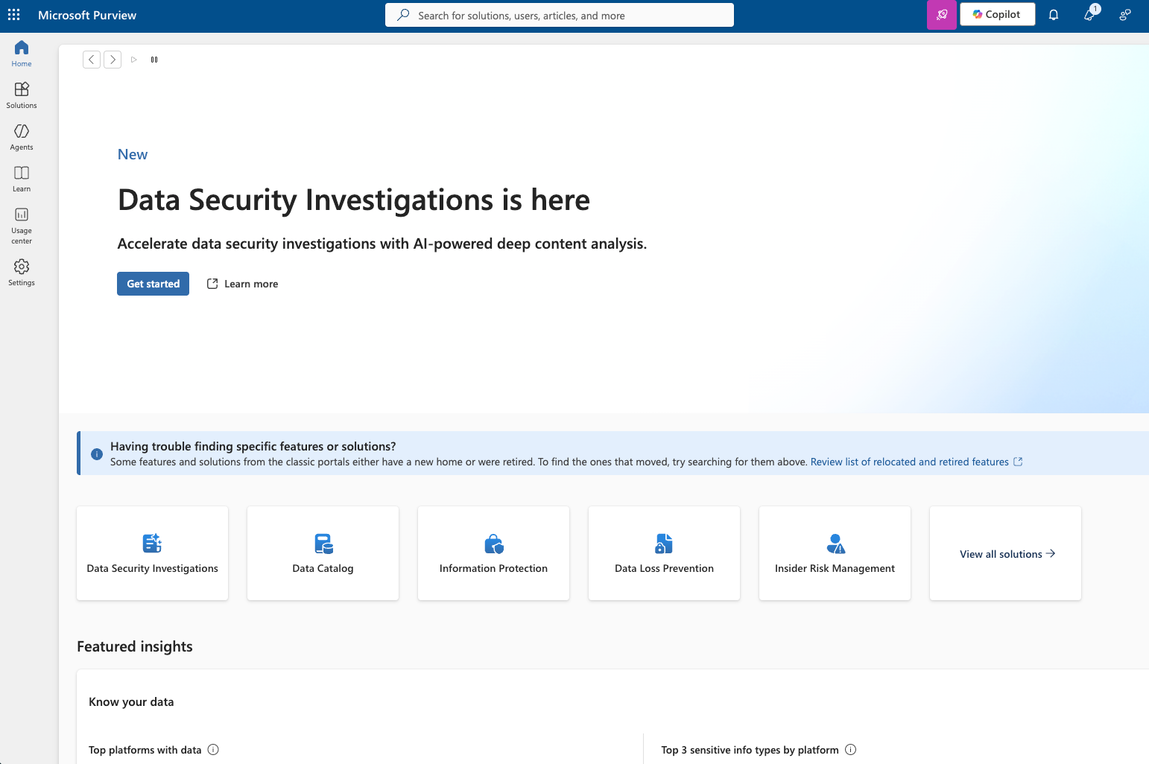Open the Data Loss Prevention card
Screen dimensions: 1149x764
(664, 553)
